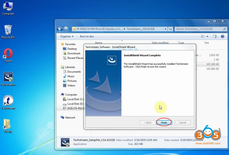Viewport: 229px width, 155px height.
Task: Sort by the Size column header
Action: point(206,43)
